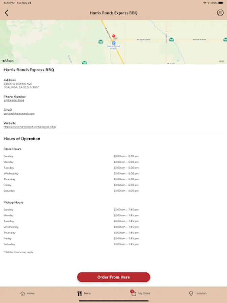
Task: Tap the Wi-Fi indicator in status bar
Action: pyautogui.click(x=204, y=3)
